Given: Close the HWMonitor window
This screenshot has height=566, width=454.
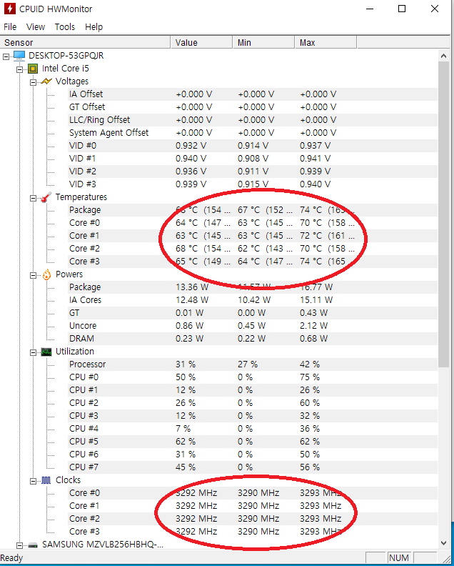Looking at the screenshot, I should coord(435,9).
